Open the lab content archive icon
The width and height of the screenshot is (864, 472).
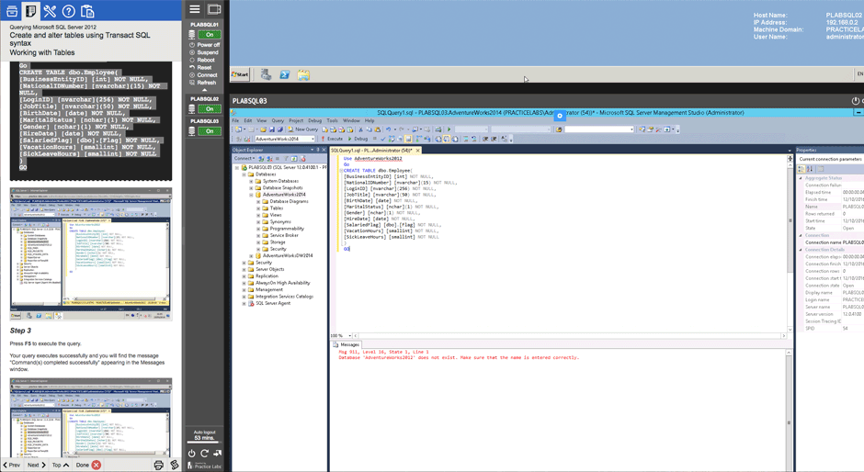point(12,10)
